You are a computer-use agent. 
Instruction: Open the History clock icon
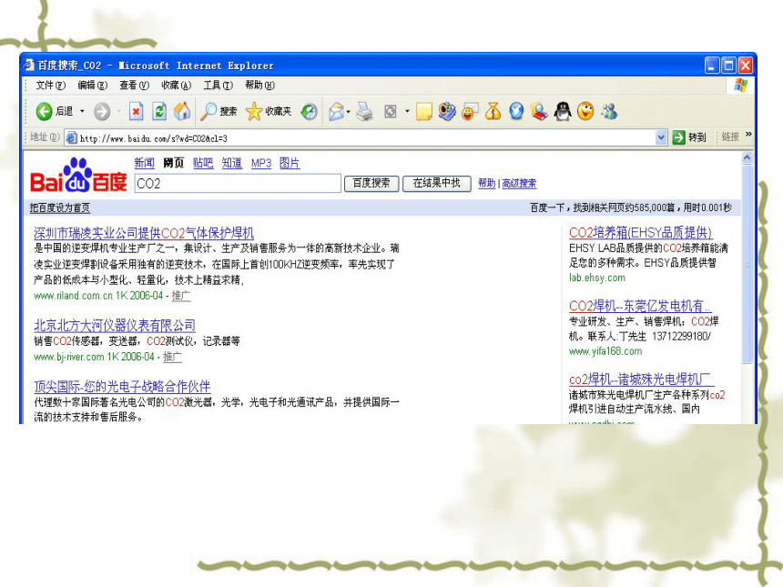(x=310, y=111)
